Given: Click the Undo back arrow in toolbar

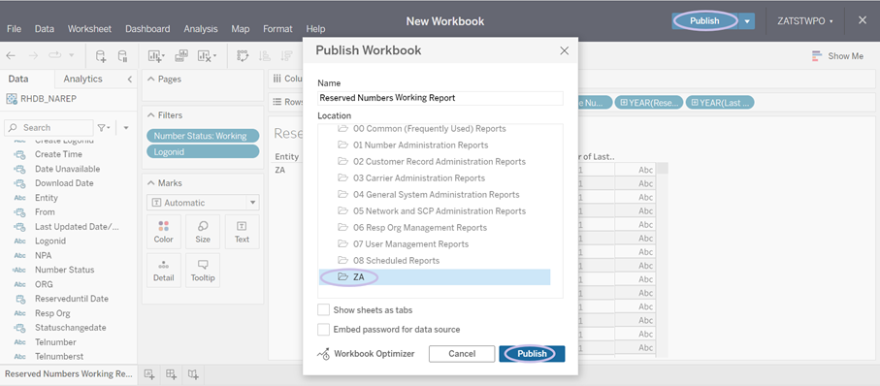Looking at the screenshot, I should pos(11,55).
